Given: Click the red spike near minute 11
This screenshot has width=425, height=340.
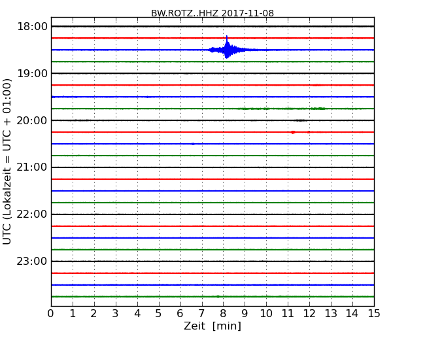Looking at the screenshot, I should point(293,132).
